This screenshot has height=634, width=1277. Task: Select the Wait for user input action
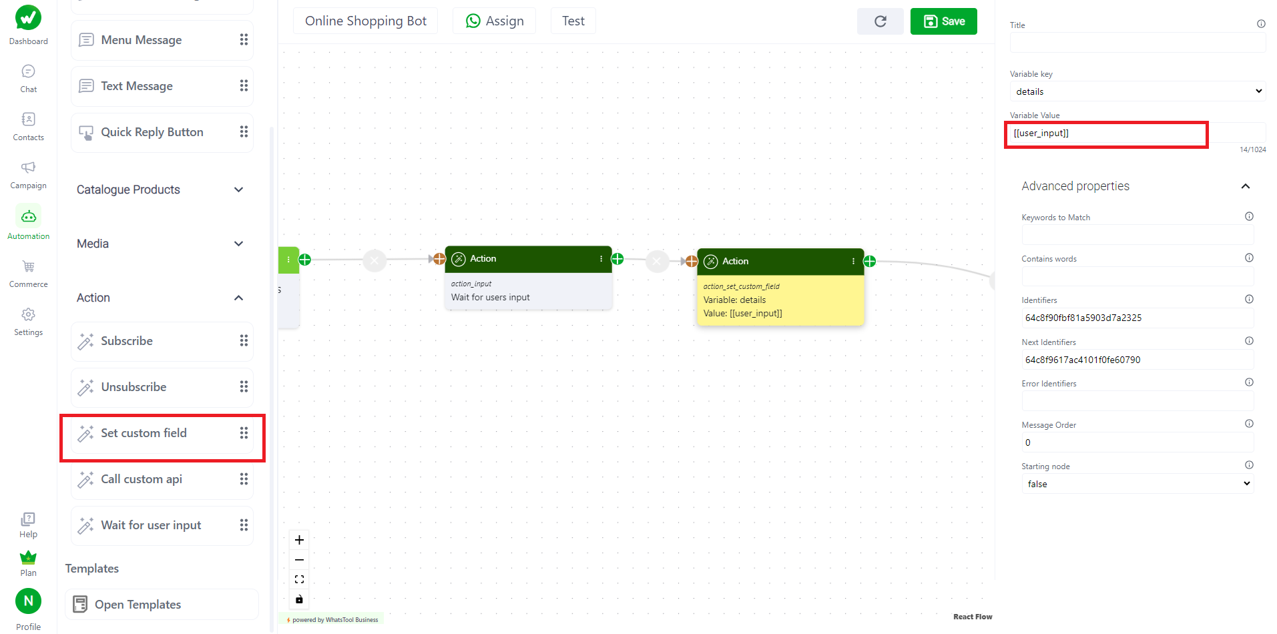(162, 525)
